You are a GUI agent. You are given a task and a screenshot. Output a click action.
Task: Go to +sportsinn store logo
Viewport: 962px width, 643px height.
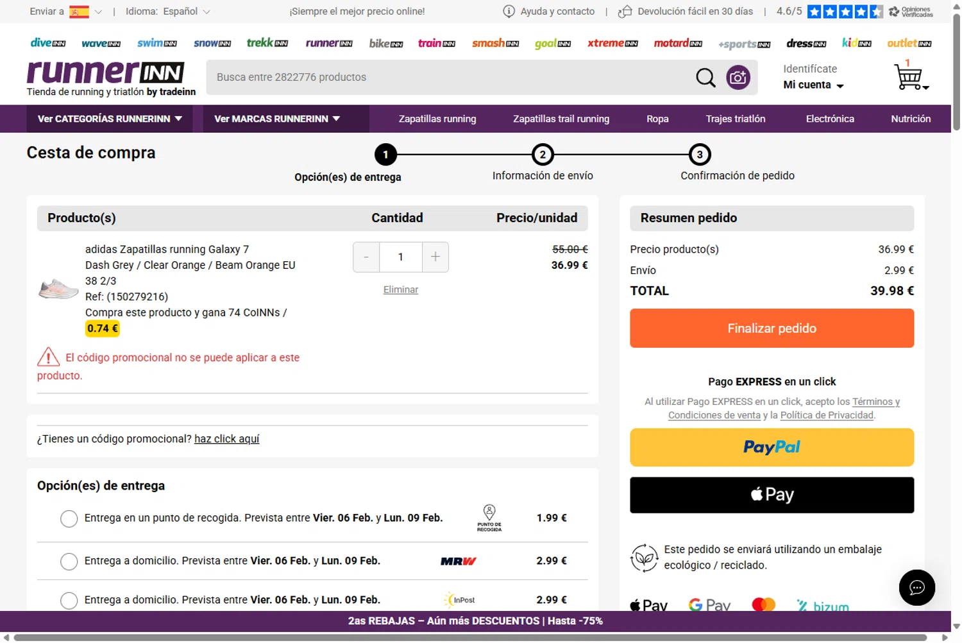tap(745, 44)
